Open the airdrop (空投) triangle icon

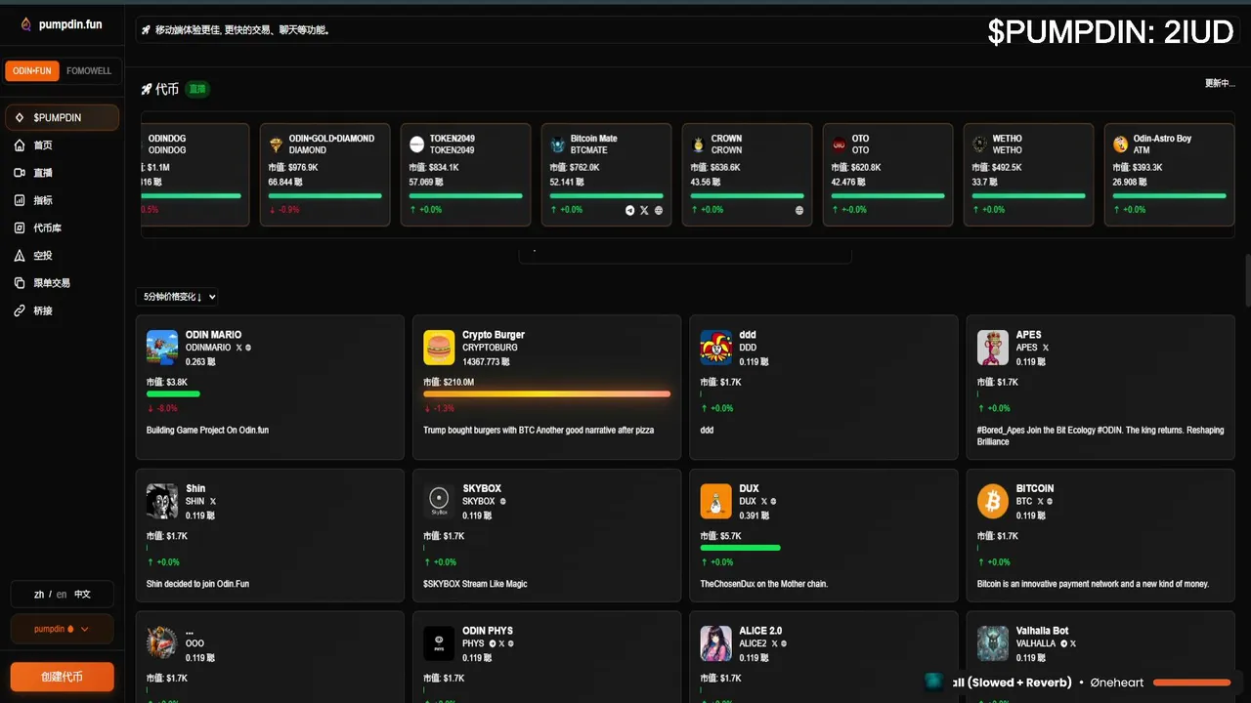click(20, 256)
